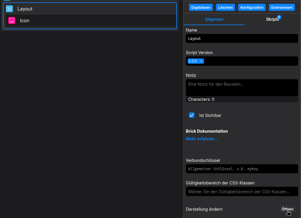
Task: Open the CSS-Klassen Gültigkeitsbereich dropdown
Action: point(242,192)
